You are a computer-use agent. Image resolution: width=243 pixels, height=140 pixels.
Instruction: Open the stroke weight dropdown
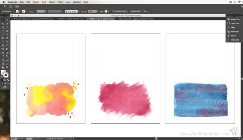point(46,11)
